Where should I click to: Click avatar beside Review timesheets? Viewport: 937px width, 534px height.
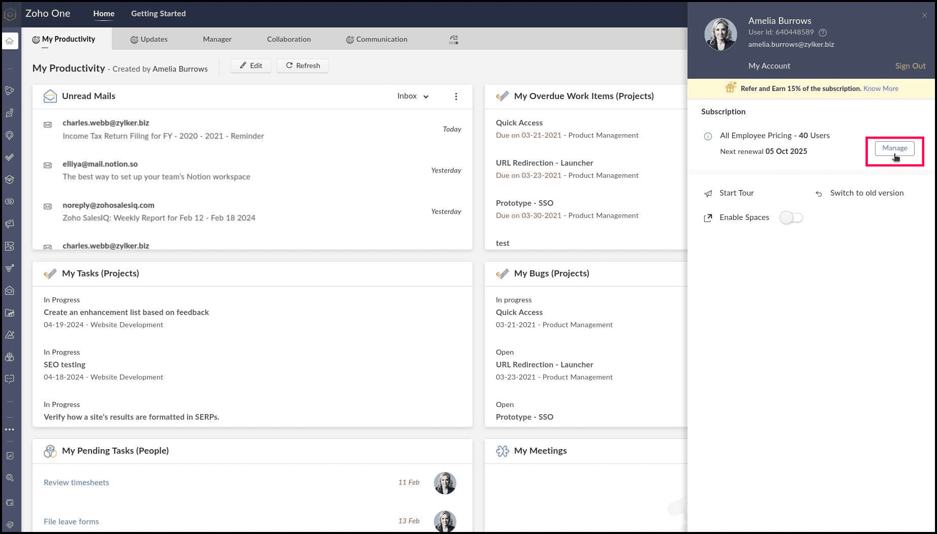point(445,483)
